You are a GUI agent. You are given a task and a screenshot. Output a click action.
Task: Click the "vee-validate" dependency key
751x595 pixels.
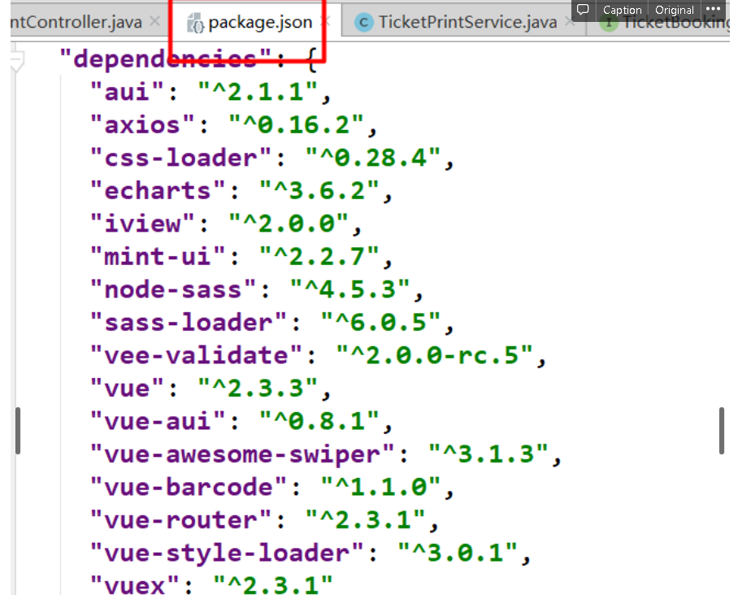point(196,355)
